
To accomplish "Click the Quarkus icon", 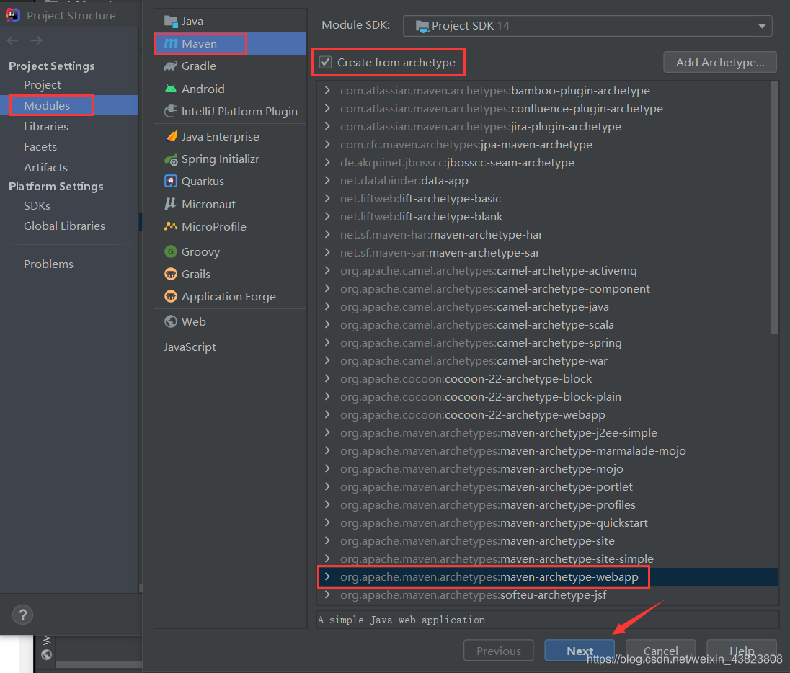I will [x=171, y=181].
